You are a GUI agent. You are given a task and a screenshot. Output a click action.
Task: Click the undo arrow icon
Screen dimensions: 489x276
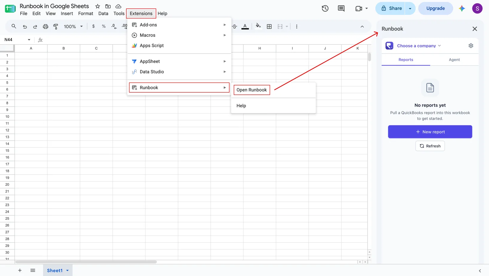tap(25, 27)
